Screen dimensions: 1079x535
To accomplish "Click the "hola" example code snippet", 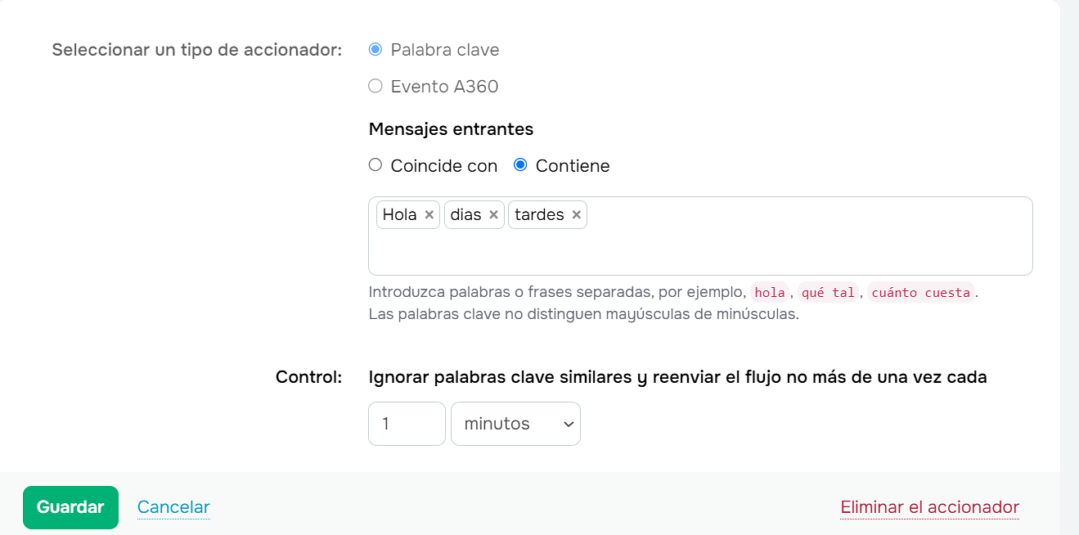I will (x=770, y=292).
